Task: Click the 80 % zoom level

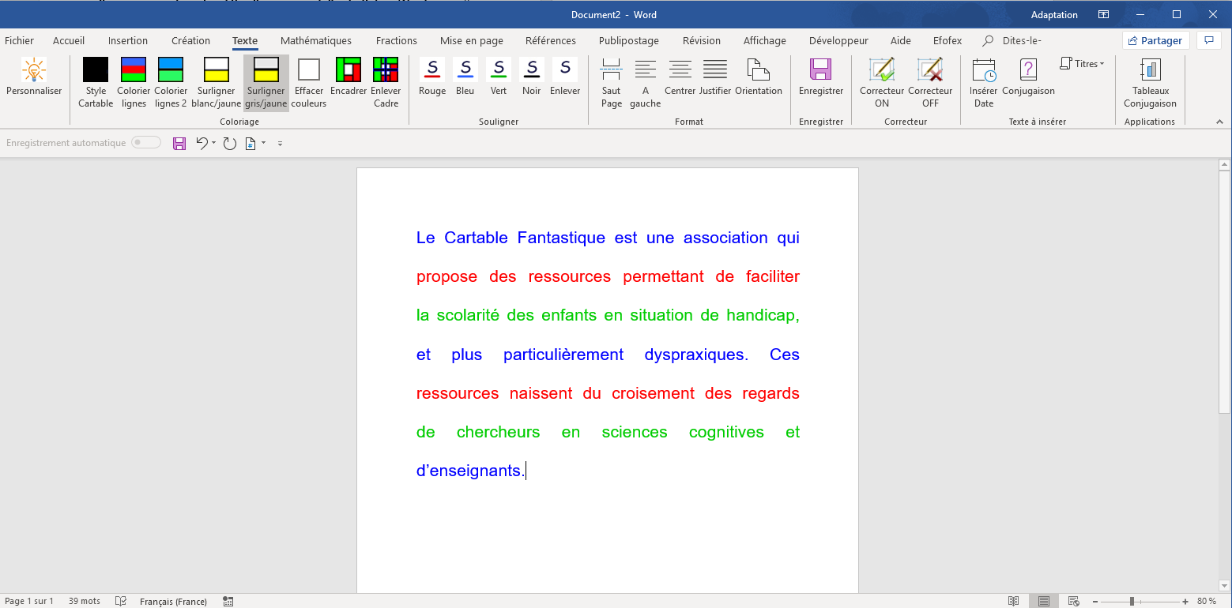Action: point(1207,601)
